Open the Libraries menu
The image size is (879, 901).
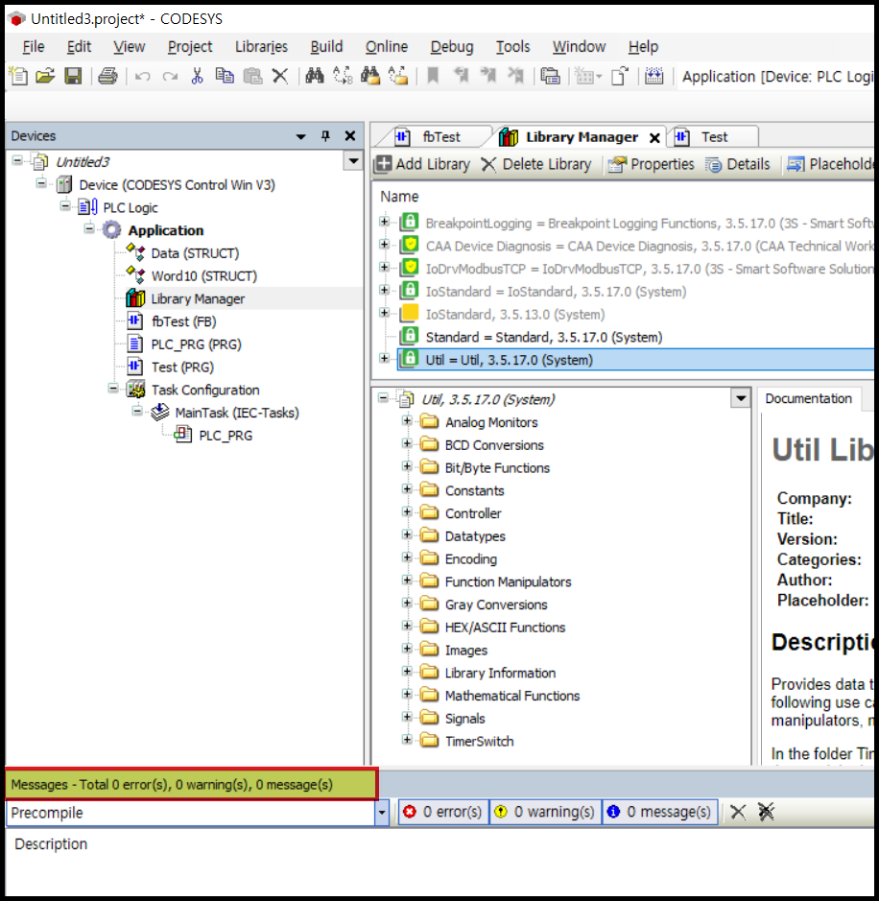point(261,47)
